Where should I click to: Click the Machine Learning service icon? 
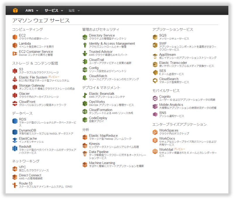(85, 164)
